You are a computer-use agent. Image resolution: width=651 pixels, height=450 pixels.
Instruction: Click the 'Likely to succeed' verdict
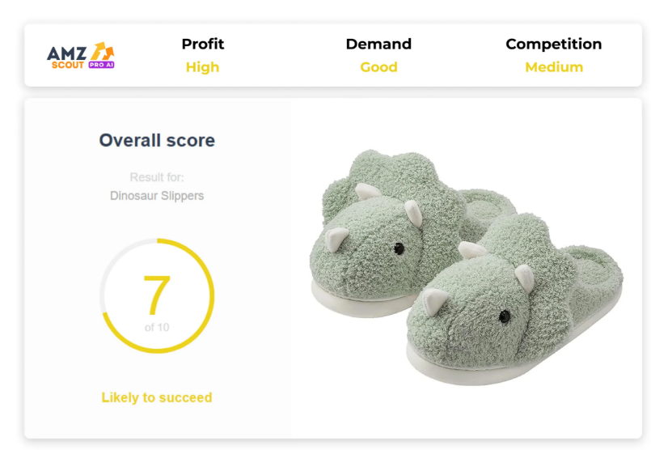coord(157,397)
